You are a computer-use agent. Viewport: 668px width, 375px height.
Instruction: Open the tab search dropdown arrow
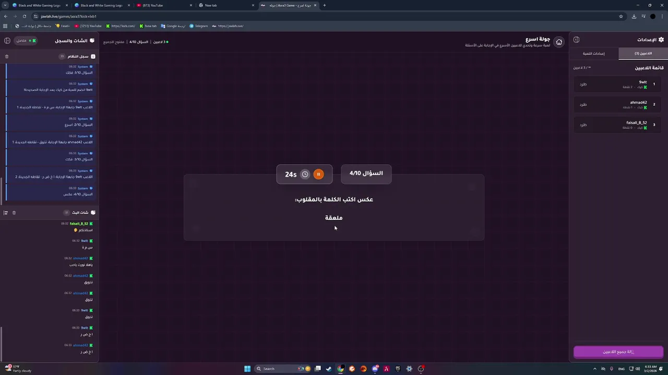point(5,5)
